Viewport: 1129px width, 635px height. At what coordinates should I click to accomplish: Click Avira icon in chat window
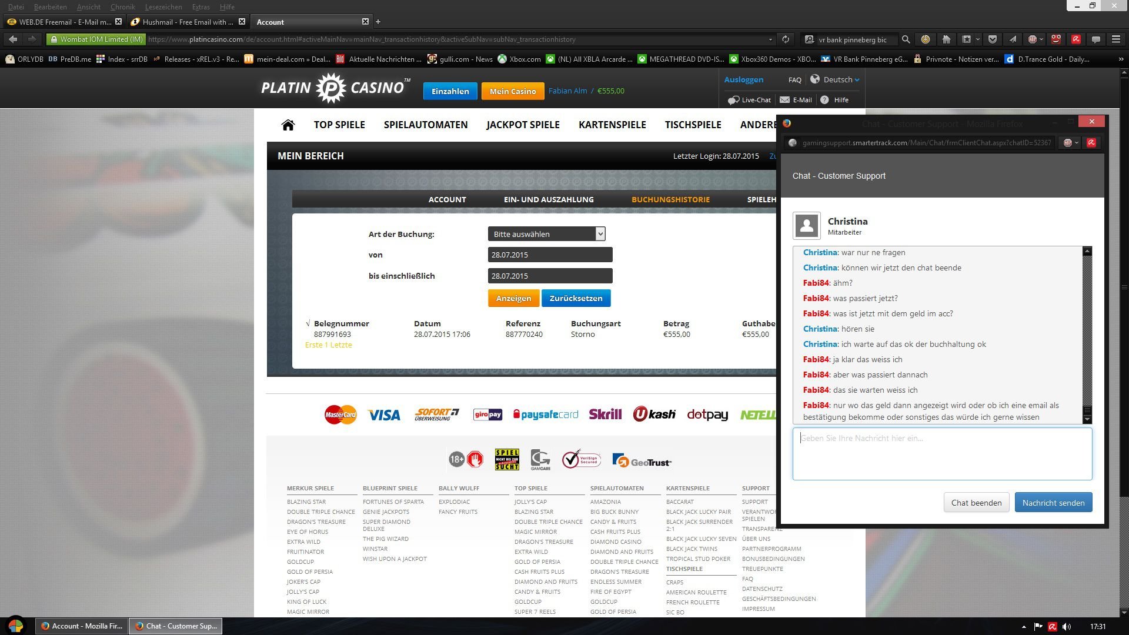coord(1091,143)
